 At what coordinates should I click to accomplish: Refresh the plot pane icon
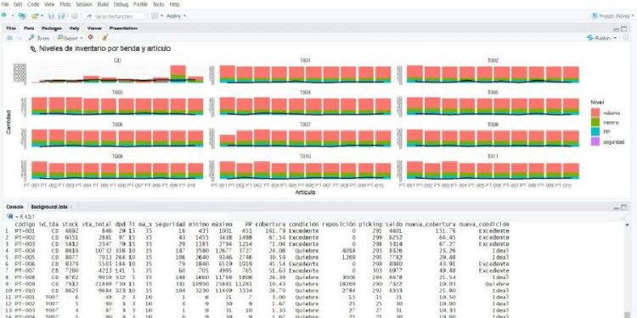625,37
